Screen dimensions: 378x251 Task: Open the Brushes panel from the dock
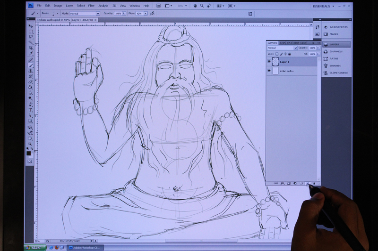coord(335,65)
